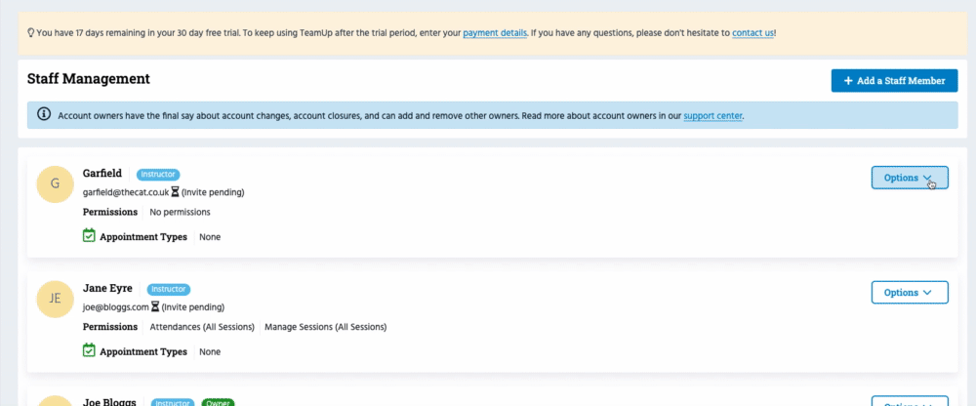Click hourglass icon next to joe@bloggs.com
The height and width of the screenshot is (406, 976).
tap(155, 307)
